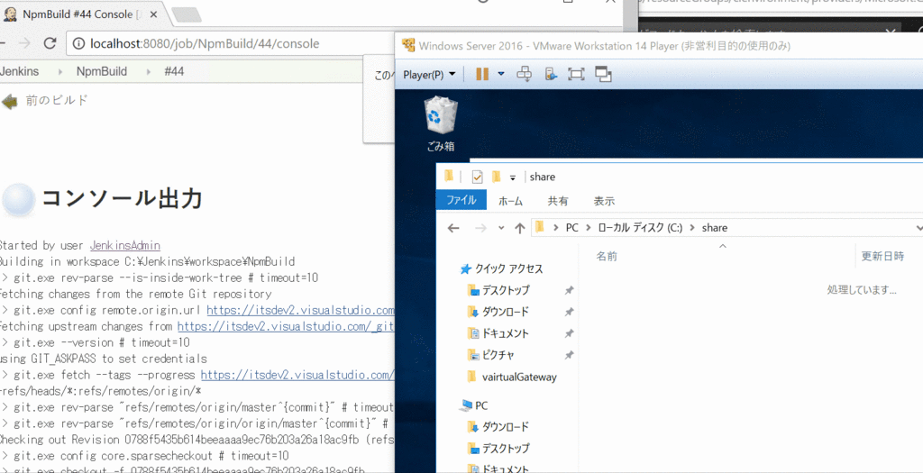Image resolution: width=923 pixels, height=473 pixels.
Task: Click #44 in the Jenkins breadcrumb
Action: tap(174, 72)
